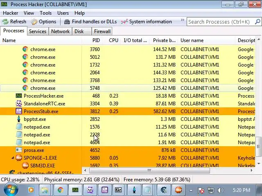262x196 pixels.
Task: Open the Hacker menu
Action: [11, 13]
